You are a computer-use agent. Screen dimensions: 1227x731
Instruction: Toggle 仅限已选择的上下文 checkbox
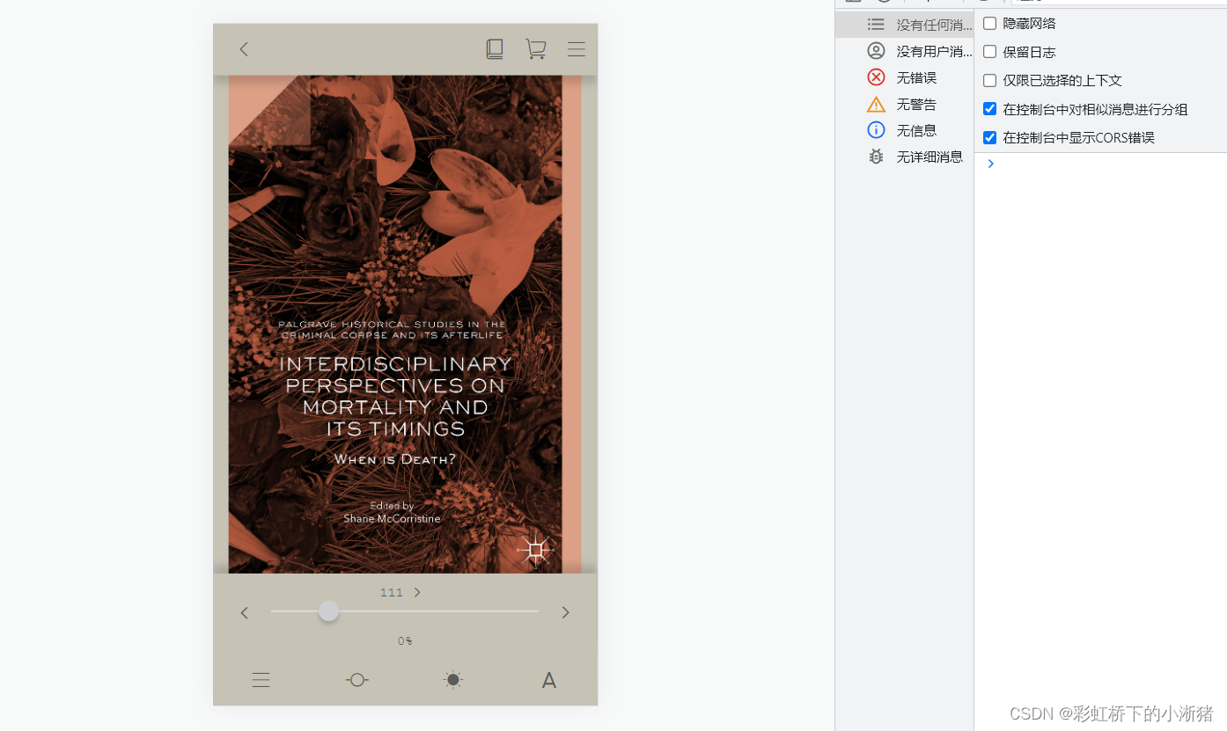point(989,80)
